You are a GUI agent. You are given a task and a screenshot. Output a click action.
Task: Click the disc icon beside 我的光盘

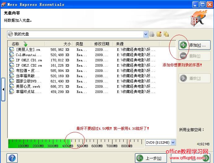click(10, 34)
